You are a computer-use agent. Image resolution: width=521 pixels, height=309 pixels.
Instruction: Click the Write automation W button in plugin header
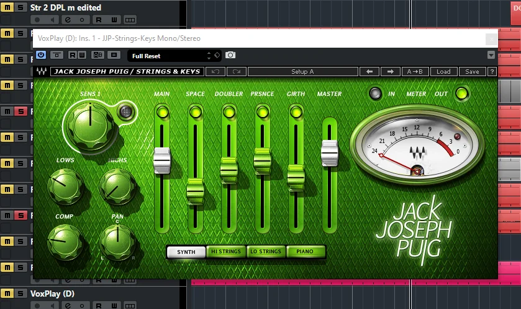coord(82,55)
